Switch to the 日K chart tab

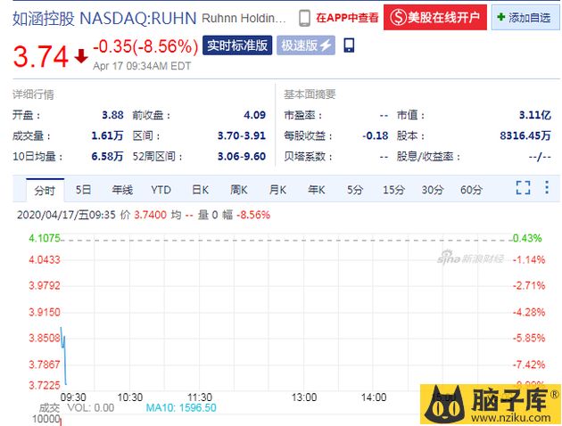[x=200, y=190]
